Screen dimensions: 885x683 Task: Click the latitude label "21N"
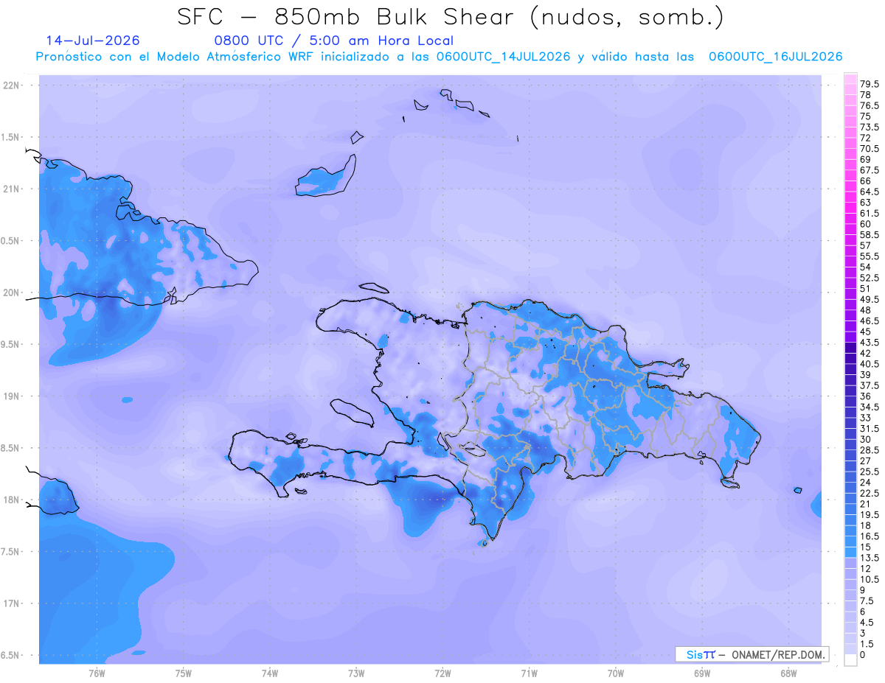click(10, 189)
